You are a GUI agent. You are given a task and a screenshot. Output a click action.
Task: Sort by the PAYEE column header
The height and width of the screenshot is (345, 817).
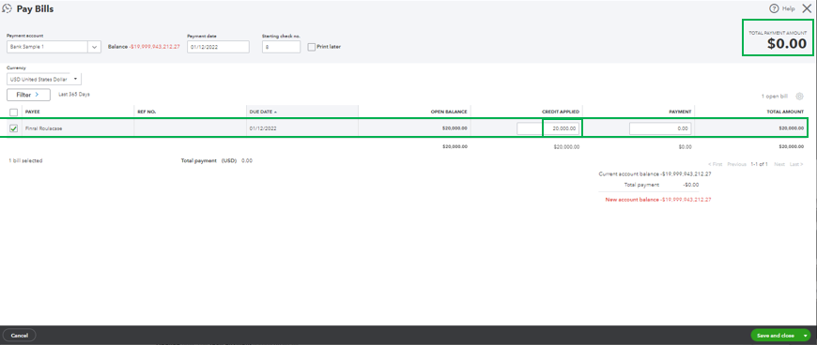point(33,112)
